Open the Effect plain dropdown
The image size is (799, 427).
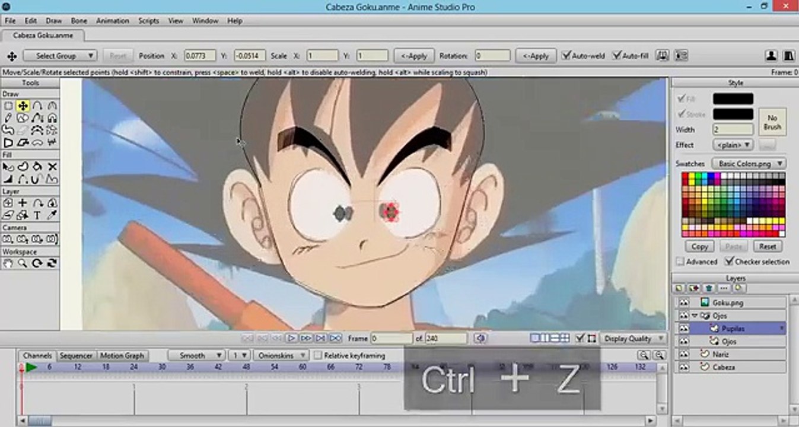733,145
